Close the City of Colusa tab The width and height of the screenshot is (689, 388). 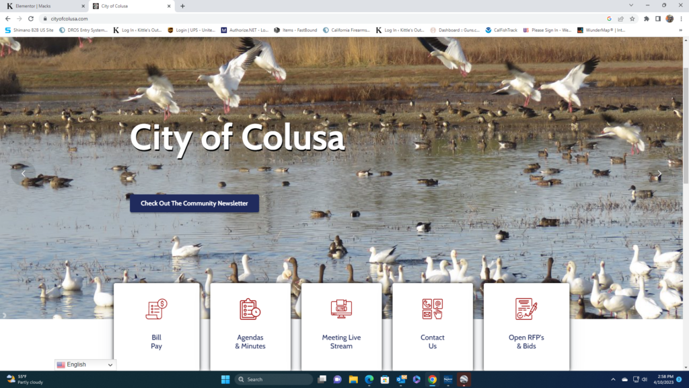click(169, 6)
